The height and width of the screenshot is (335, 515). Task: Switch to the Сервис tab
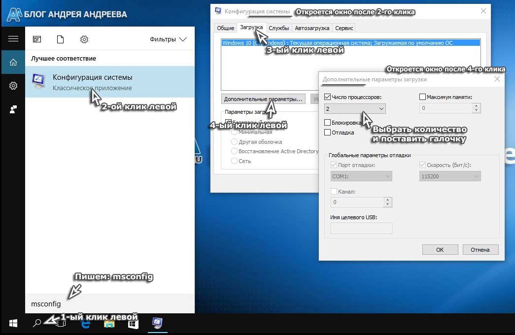pyautogui.click(x=344, y=28)
